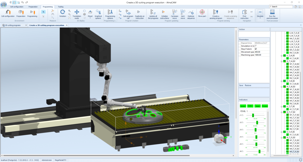Click the Restore button
Viewport: 303px width, 162px height.
click(248, 85)
